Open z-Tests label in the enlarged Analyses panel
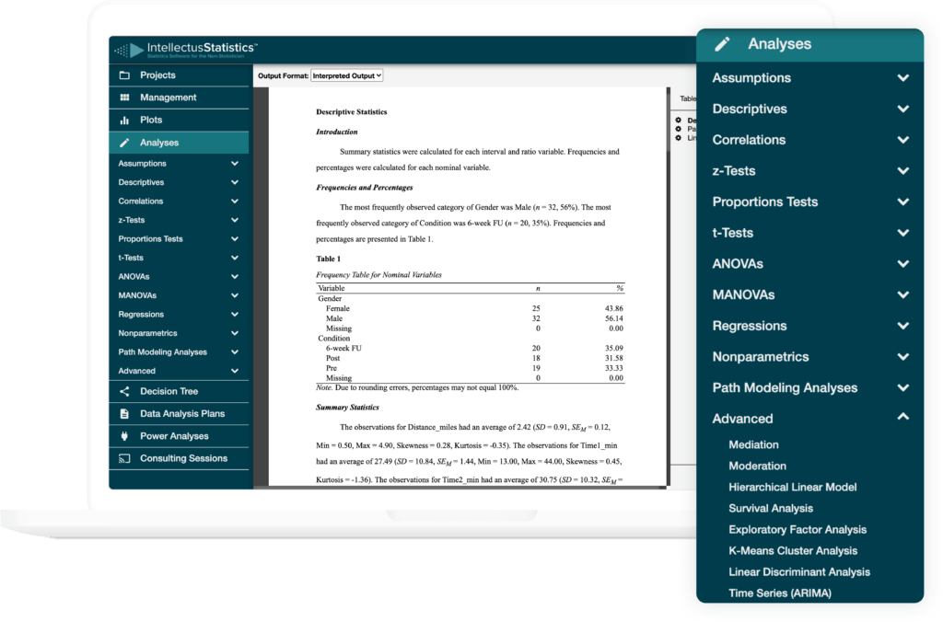 click(734, 170)
